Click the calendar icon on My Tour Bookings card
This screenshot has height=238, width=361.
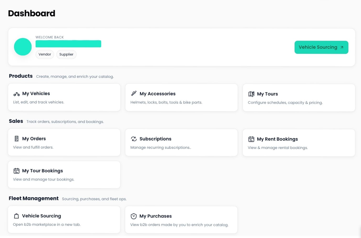click(x=16, y=171)
